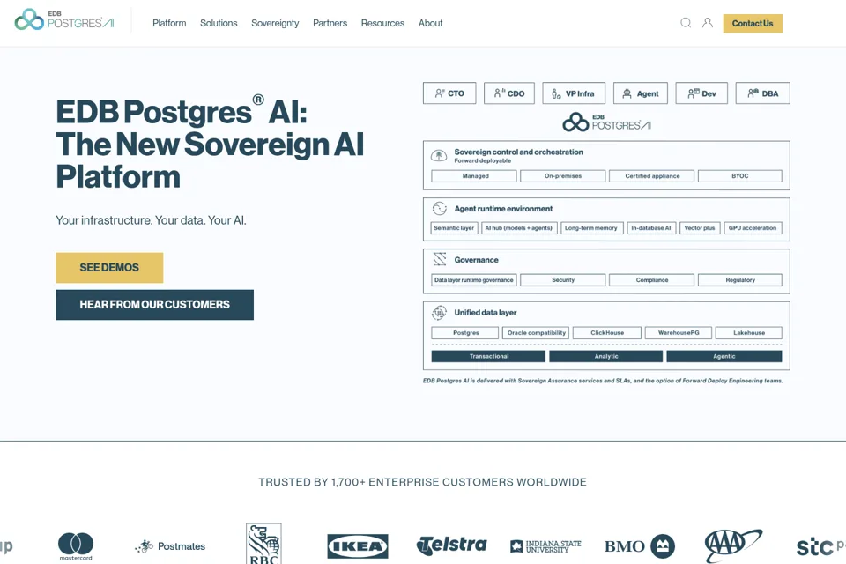Click HEAR FROM OUR CUSTOMERS button
Image resolution: width=846 pixels, height=564 pixels.
[x=155, y=305]
